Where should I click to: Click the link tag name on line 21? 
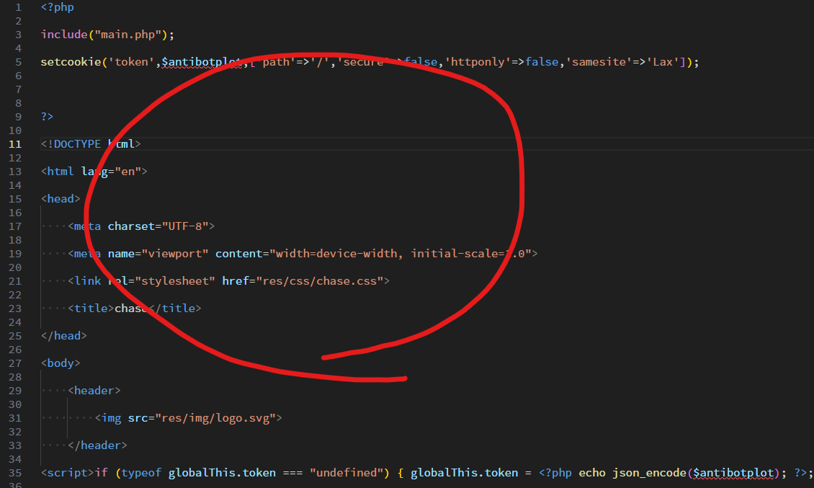tap(88, 281)
